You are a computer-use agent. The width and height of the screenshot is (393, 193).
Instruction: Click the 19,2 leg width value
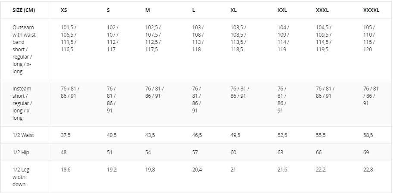[x=112, y=170]
